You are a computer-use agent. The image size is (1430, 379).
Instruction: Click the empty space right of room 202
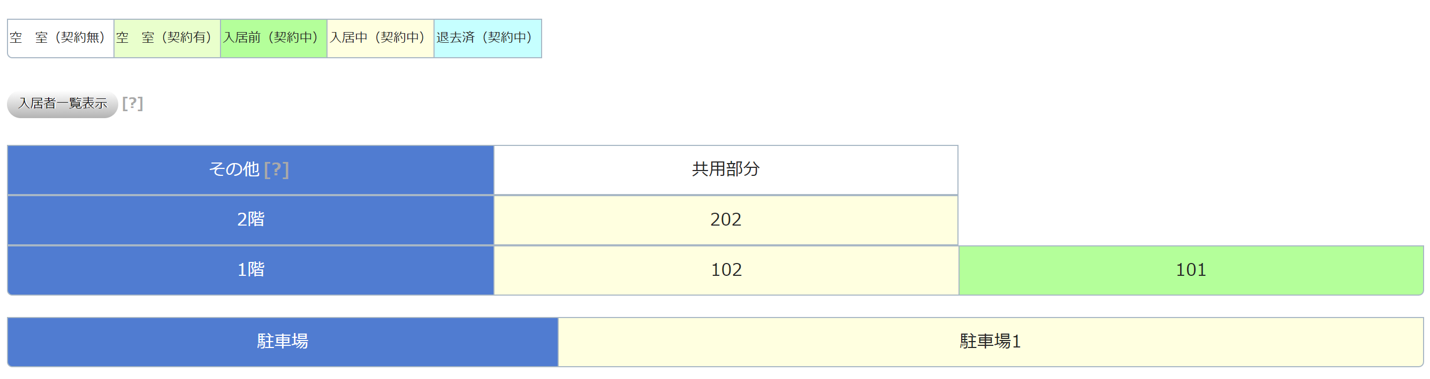(1190, 220)
